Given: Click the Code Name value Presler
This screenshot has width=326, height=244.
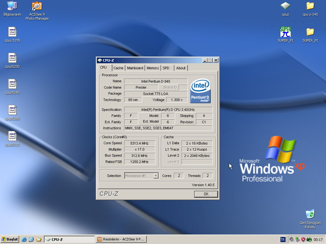Looking at the screenshot, I should (141, 87).
